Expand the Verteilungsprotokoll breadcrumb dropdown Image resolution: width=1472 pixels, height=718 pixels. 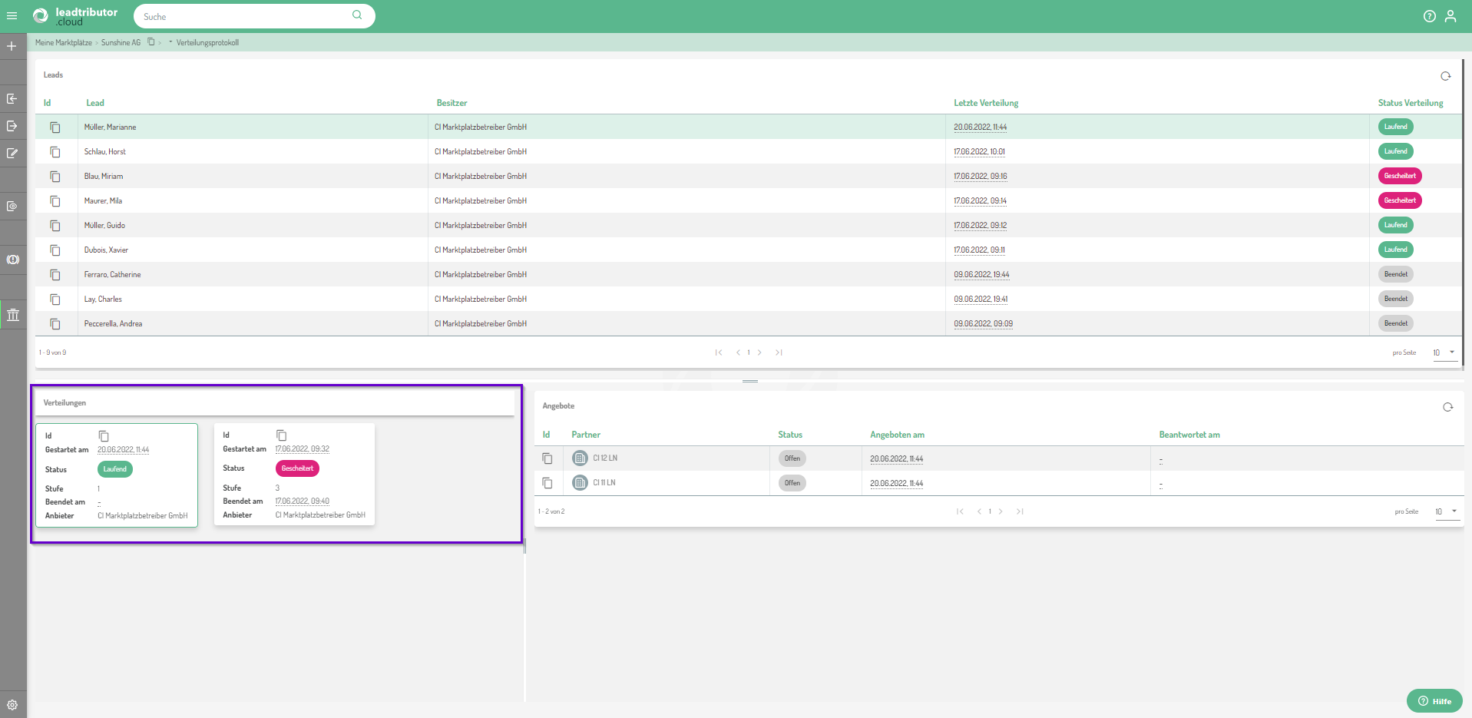[x=170, y=42]
